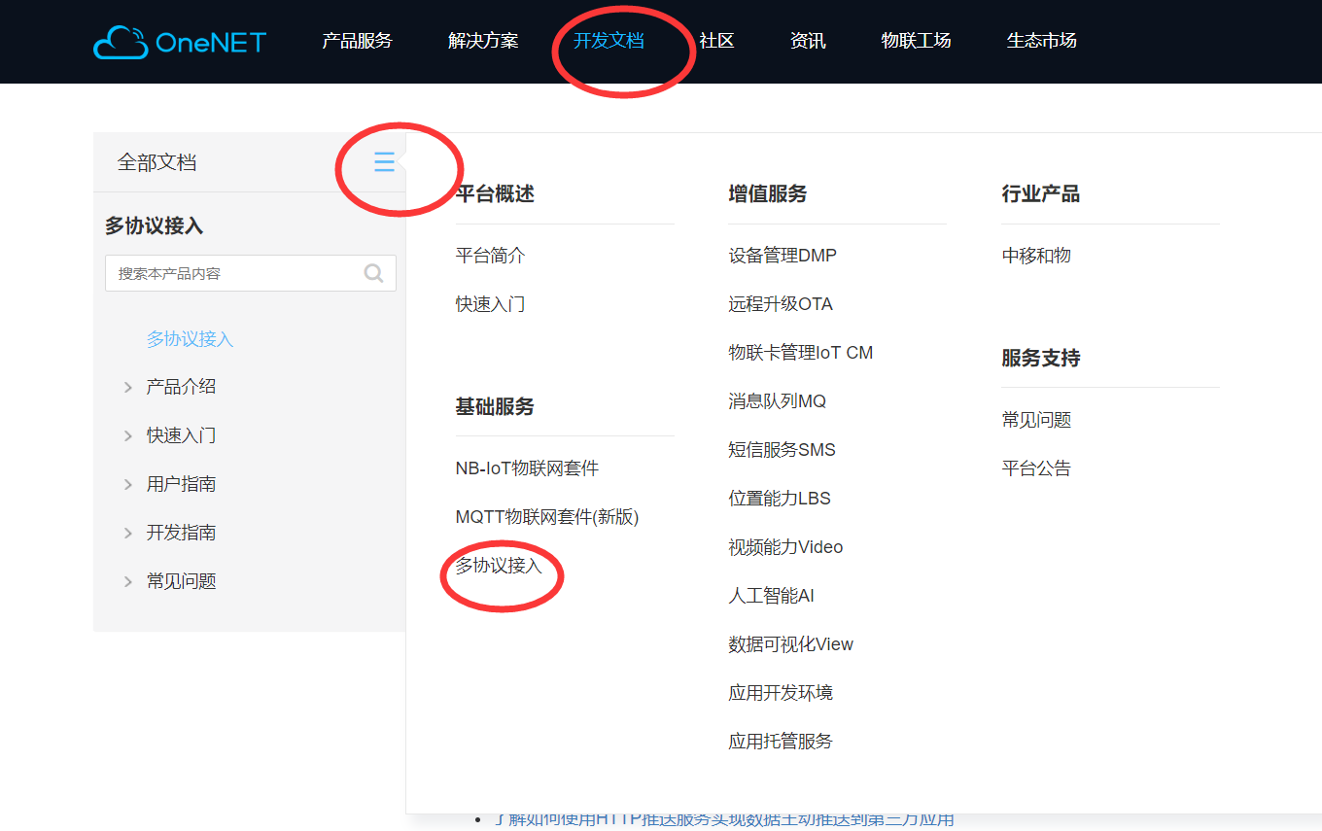Open 生态市场 from top navigation
Image resolution: width=1322 pixels, height=831 pixels.
[1041, 41]
